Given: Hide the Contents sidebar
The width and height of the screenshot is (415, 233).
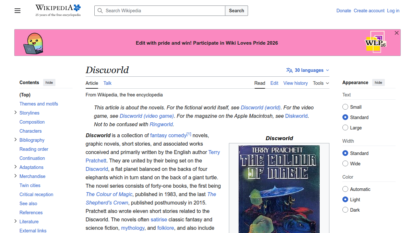Looking at the screenshot, I should [49, 83].
